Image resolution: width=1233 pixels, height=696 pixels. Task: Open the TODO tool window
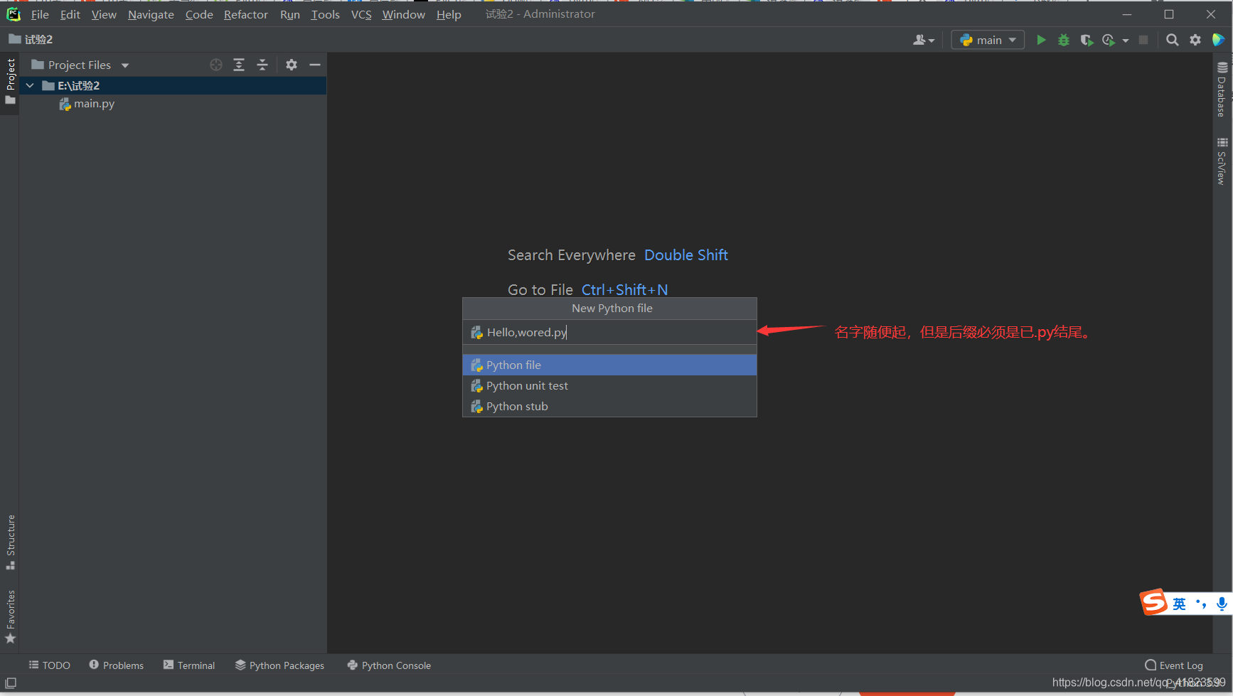[x=50, y=665]
